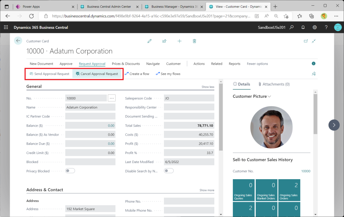Click the green info indicator icon
344x217 pixels.
tap(313, 63)
